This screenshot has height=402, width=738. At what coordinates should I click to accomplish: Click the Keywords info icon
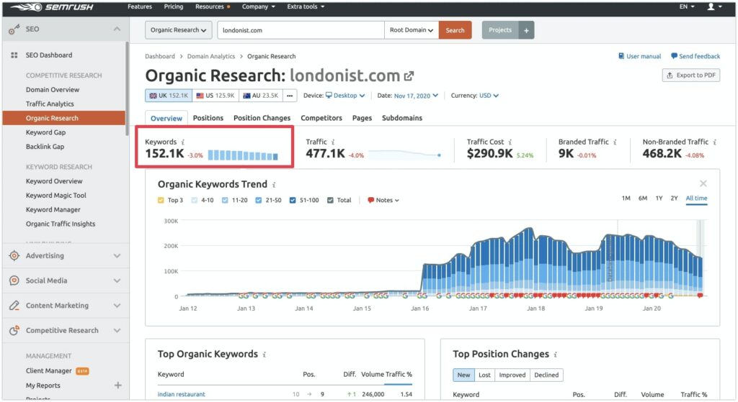coord(183,142)
